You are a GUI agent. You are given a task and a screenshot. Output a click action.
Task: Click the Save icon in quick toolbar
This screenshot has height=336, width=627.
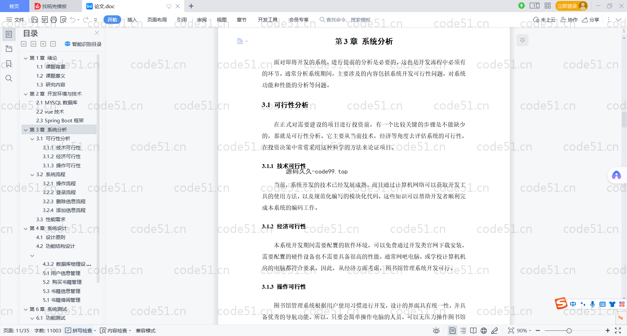[35, 20]
